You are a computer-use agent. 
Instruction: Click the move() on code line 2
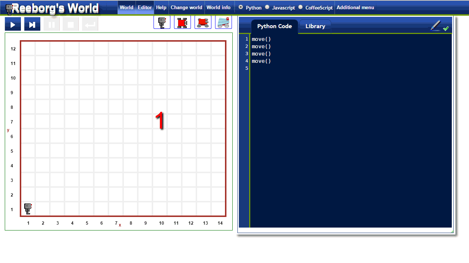(x=261, y=46)
